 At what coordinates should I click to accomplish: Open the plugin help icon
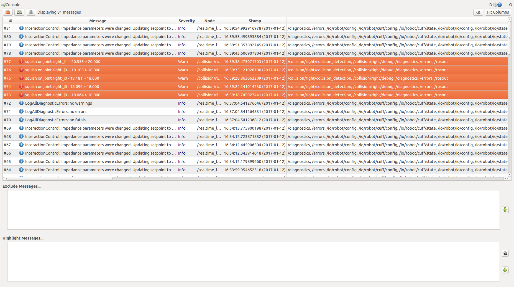499,5
